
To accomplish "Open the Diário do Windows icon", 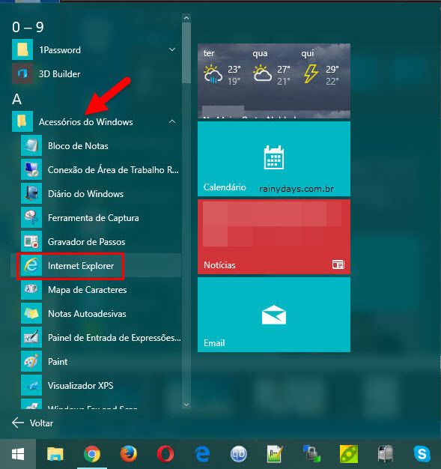I will point(31,193).
